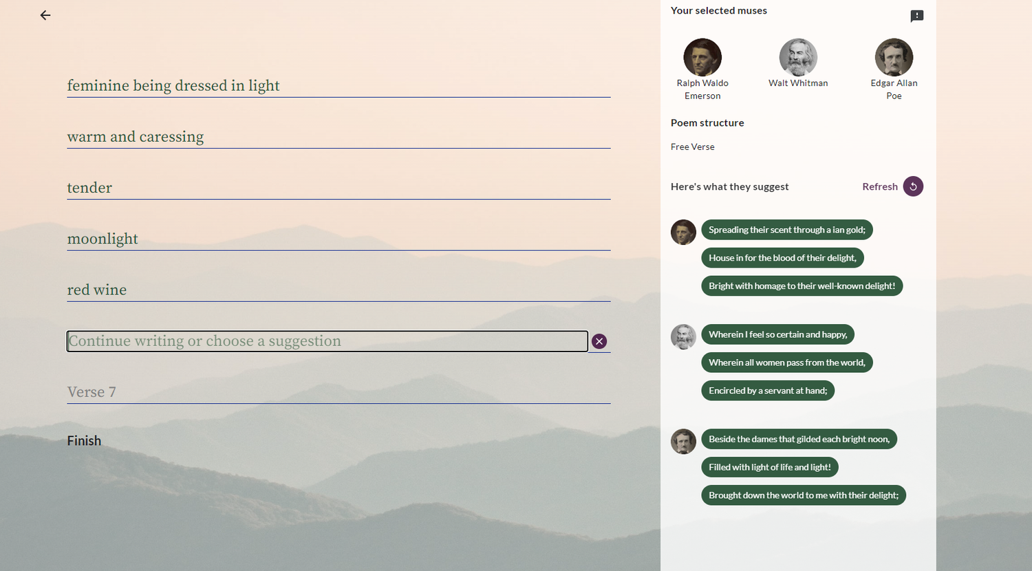Click Poe's avatar beside the third suggestion group

pyautogui.click(x=683, y=441)
